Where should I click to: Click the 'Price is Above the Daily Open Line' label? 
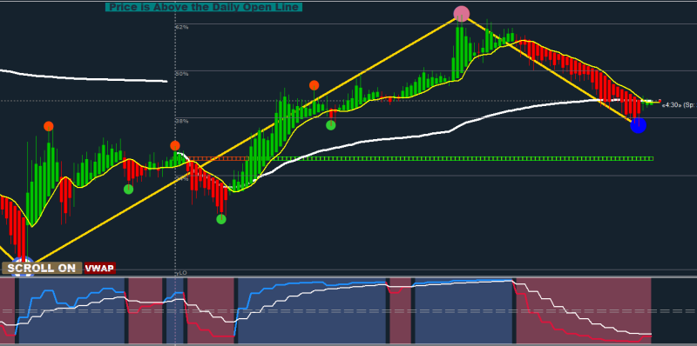coord(204,7)
